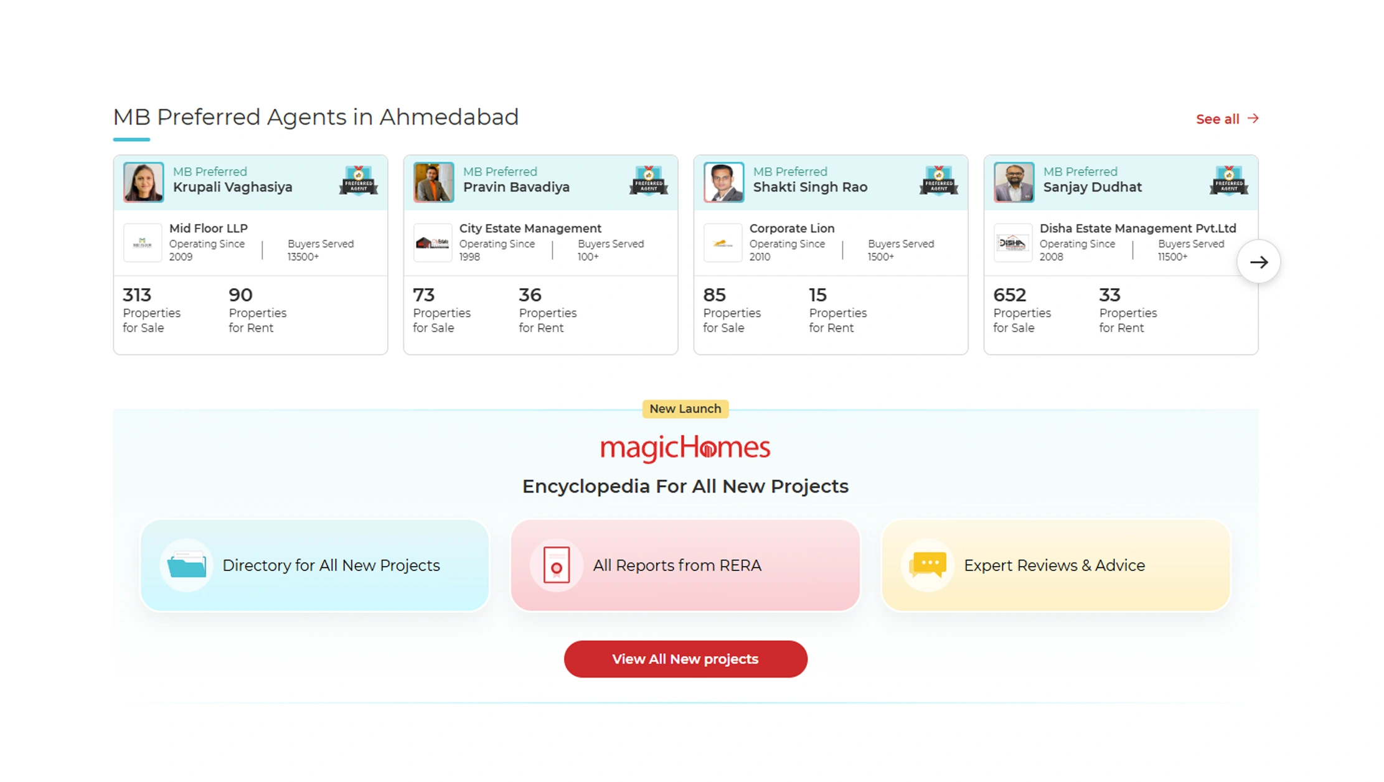View Sanjay's 33 Properties for Rent

pyautogui.click(x=1127, y=310)
